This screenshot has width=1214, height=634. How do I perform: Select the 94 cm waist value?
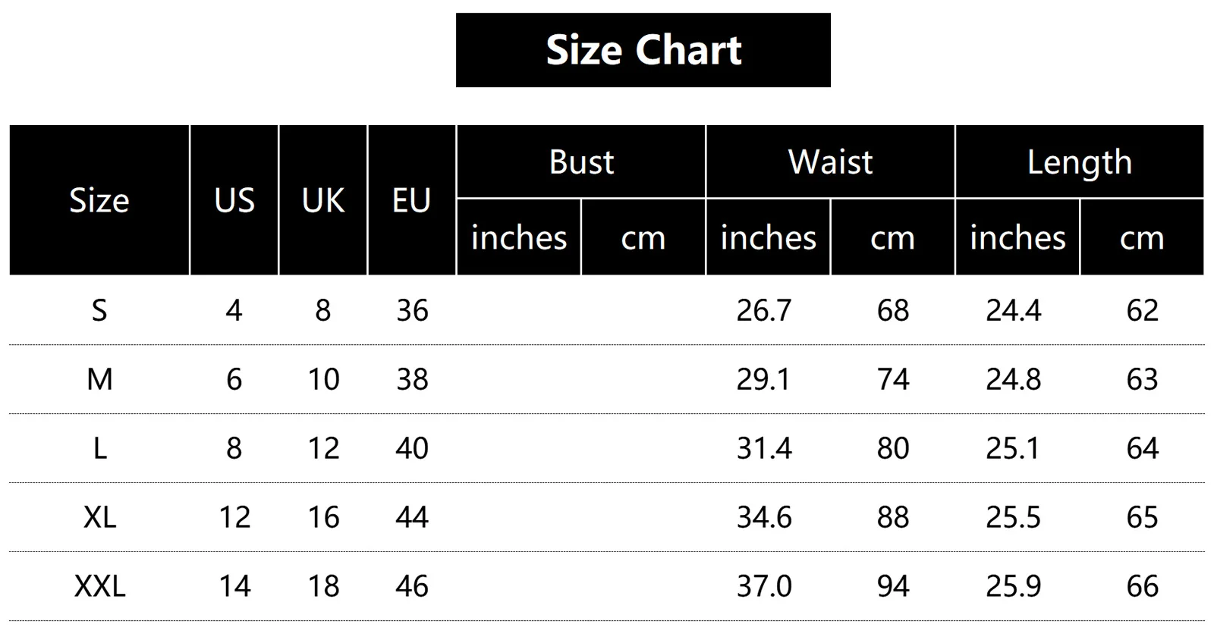(x=892, y=586)
